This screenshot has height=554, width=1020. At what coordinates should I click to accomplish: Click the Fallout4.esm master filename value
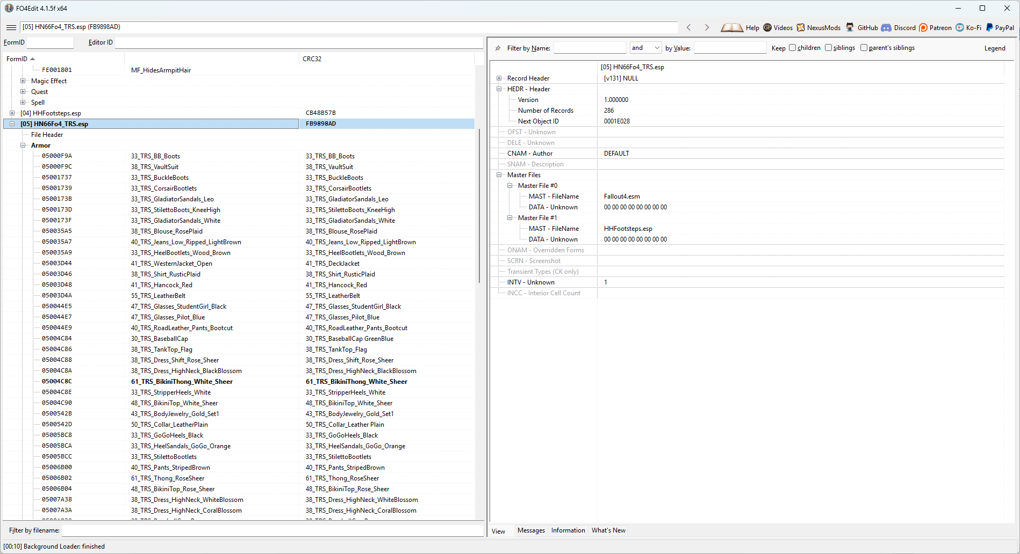[x=622, y=196]
